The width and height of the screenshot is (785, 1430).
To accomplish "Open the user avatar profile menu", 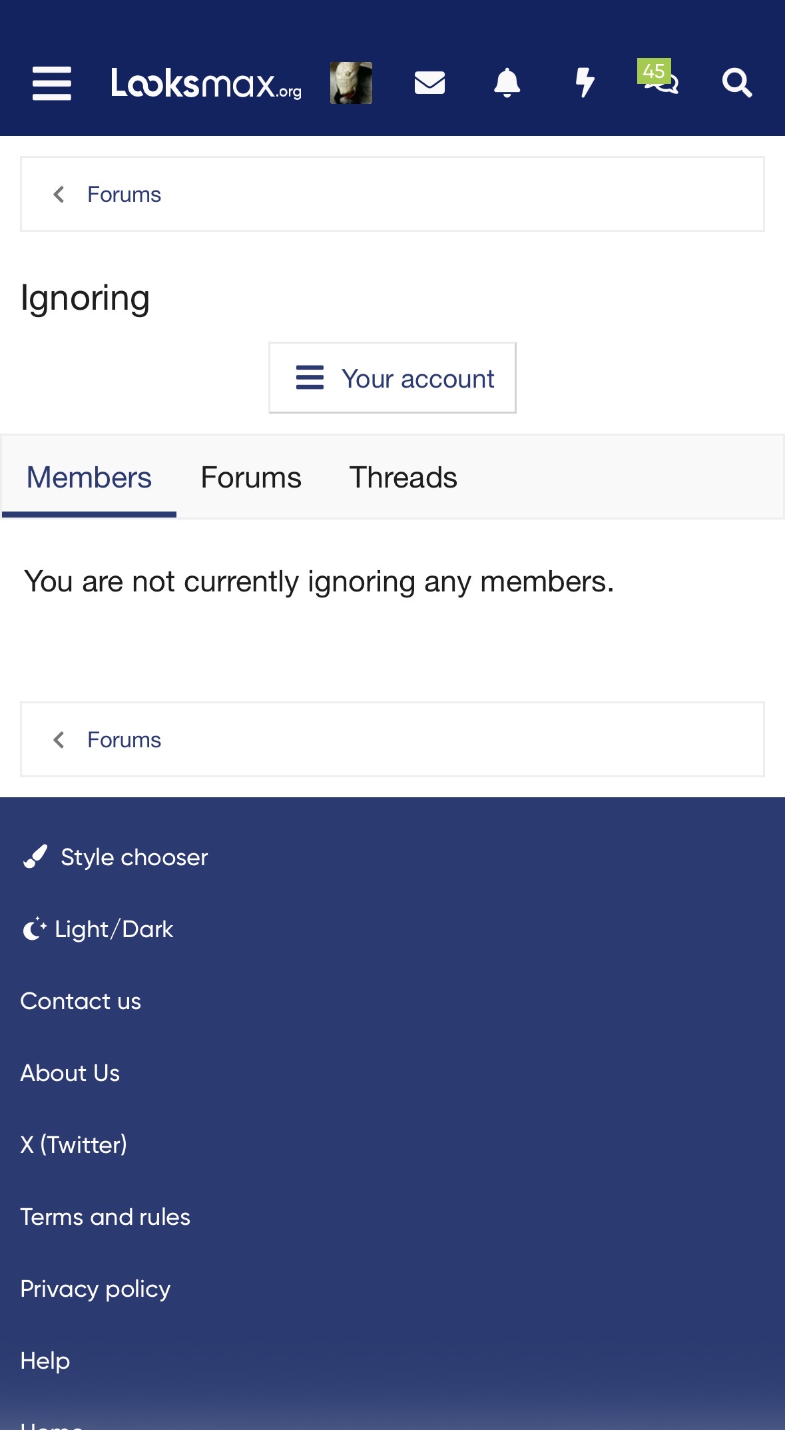I will (x=351, y=83).
